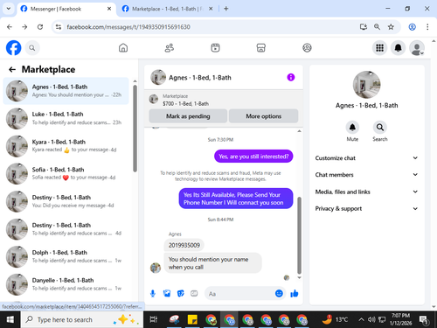
Task: Attach a photo file icon
Action: [167, 293]
